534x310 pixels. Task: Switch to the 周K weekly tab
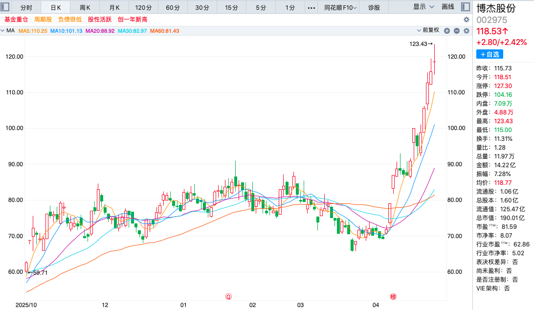[x=85, y=7]
